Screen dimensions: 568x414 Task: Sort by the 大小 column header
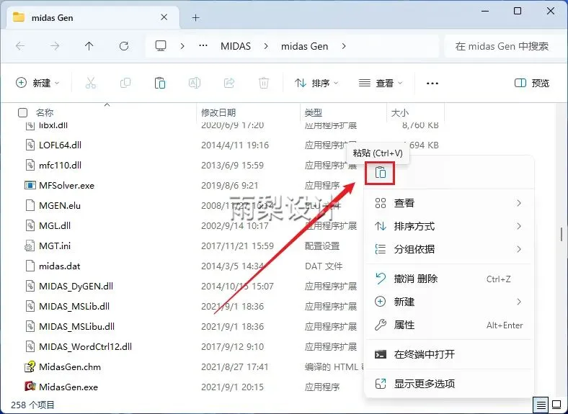pos(400,113)
